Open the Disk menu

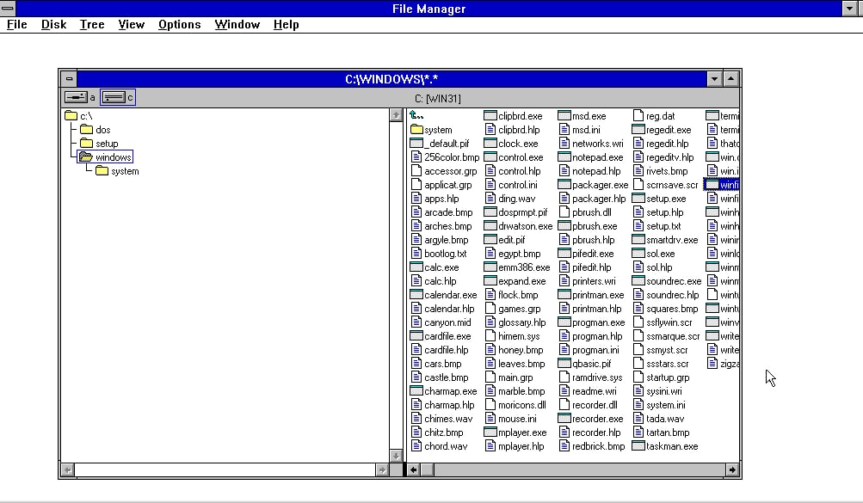click(x=54, y=25)
